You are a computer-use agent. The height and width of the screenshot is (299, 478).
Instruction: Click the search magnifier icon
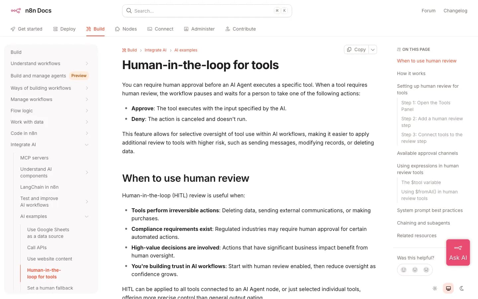point(129,11)
